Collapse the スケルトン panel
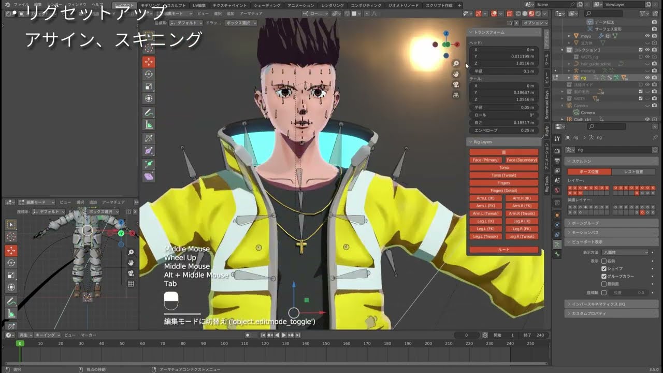The height and width of the screenshot is (373, 663). click(612, 161)
